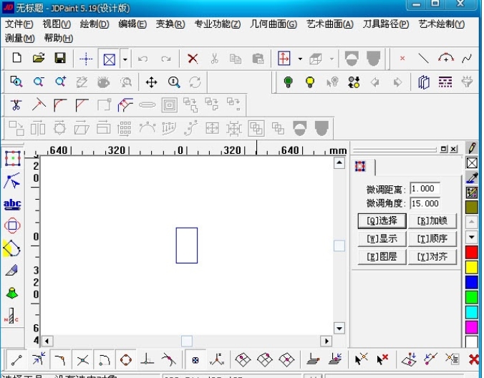Open the 刀具路径(P) menu
484x378 pixels.
point(386,24)
